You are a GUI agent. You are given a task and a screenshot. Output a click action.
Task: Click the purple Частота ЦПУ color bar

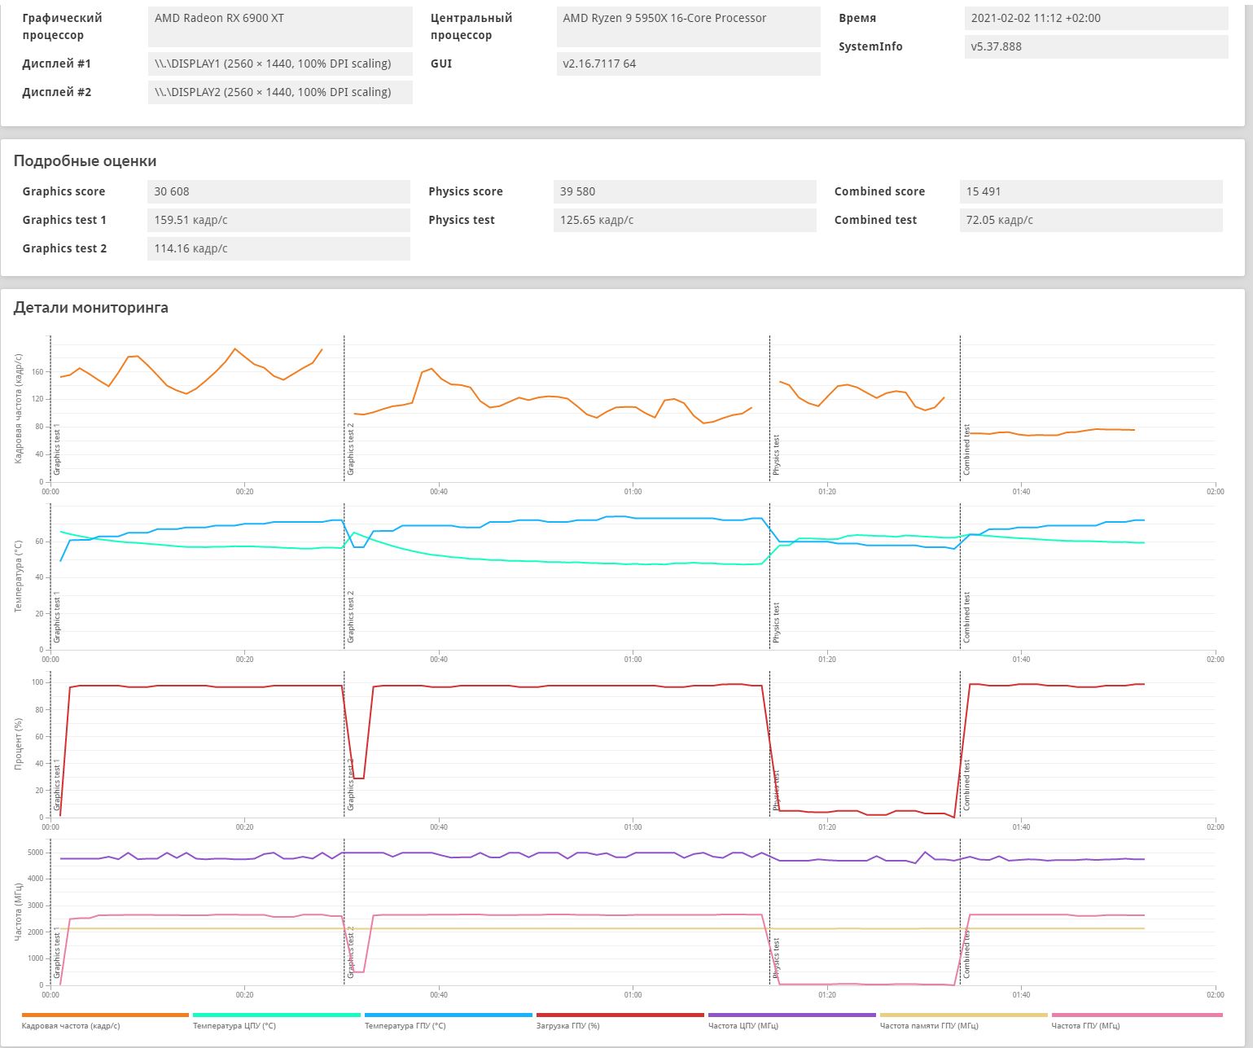point(791,1015)
